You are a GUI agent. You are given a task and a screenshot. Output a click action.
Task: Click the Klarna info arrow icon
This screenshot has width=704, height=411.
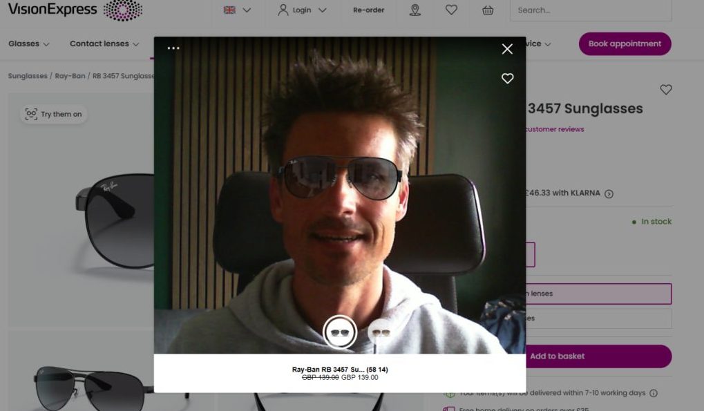coord(609,194)
